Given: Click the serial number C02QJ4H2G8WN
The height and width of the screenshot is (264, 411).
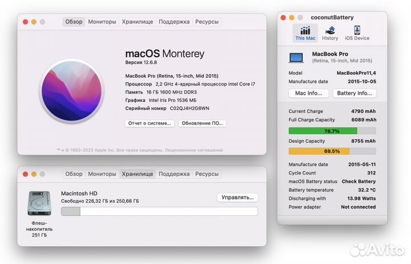Looking at the screenshot, I should pyautogui.click(x=190, y=109).
